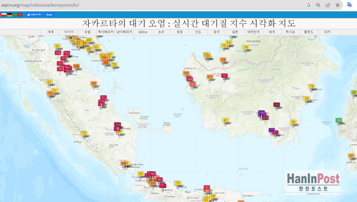Click the maroon 369 AQI marker
The image size is (357, 202).
coord(118,125)
